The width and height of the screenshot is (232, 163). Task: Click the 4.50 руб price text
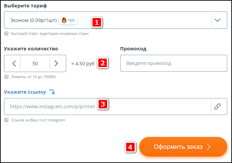pyautogui.click(x=83, y=64)
